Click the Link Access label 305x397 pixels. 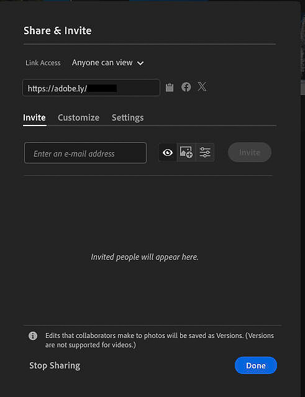[43, 63]
